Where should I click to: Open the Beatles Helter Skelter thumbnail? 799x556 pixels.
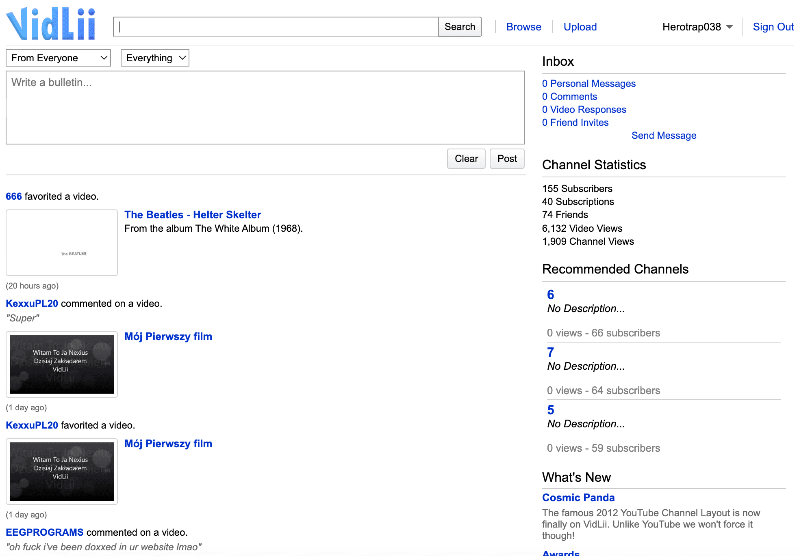(62, 243)
